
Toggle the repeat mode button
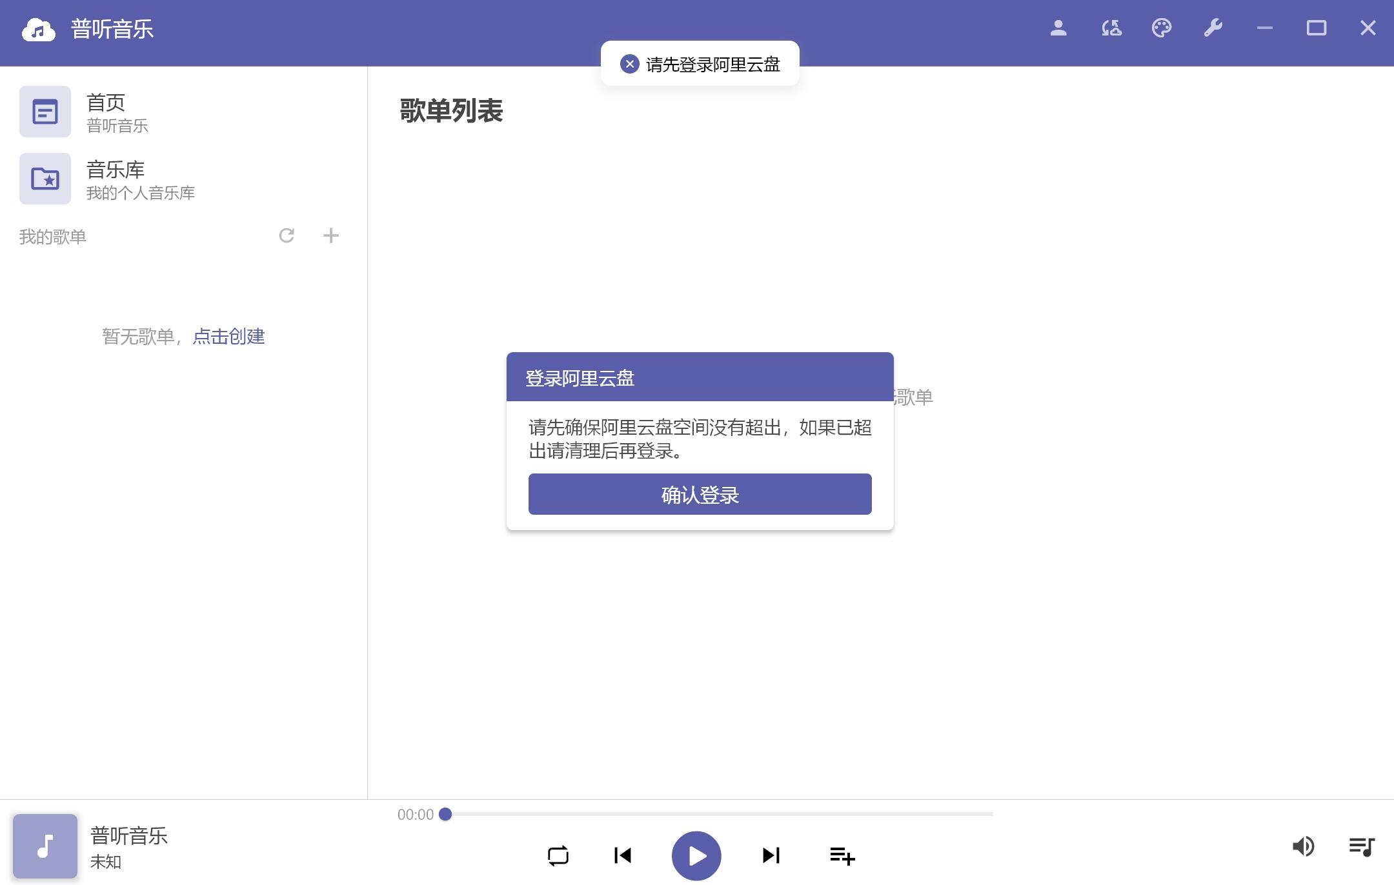(x=558, y=856)
